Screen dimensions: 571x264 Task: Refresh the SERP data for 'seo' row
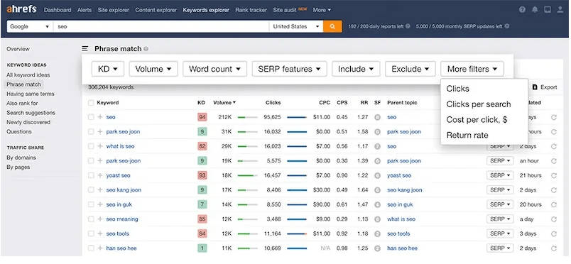click(554, 117)
